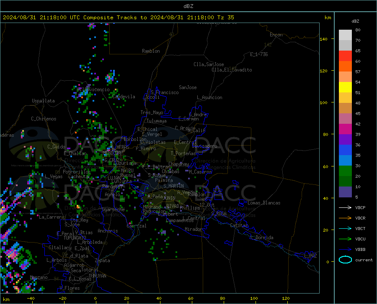Click the Capdevila map label
This screenshot has width=377, height=304.
[x=124, y=97]
